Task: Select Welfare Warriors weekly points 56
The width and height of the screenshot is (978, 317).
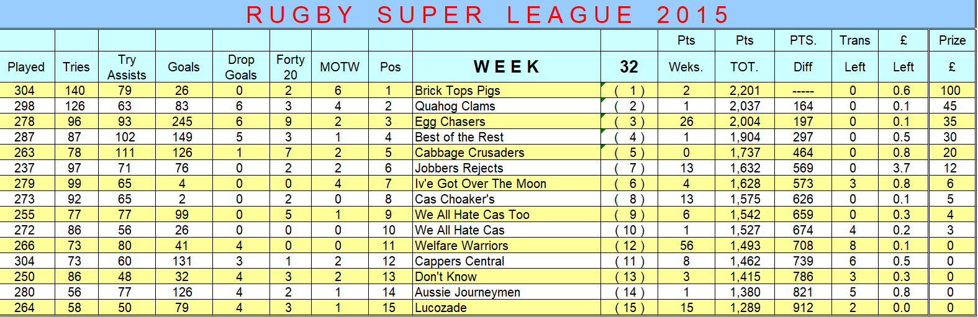Action: 686,246
